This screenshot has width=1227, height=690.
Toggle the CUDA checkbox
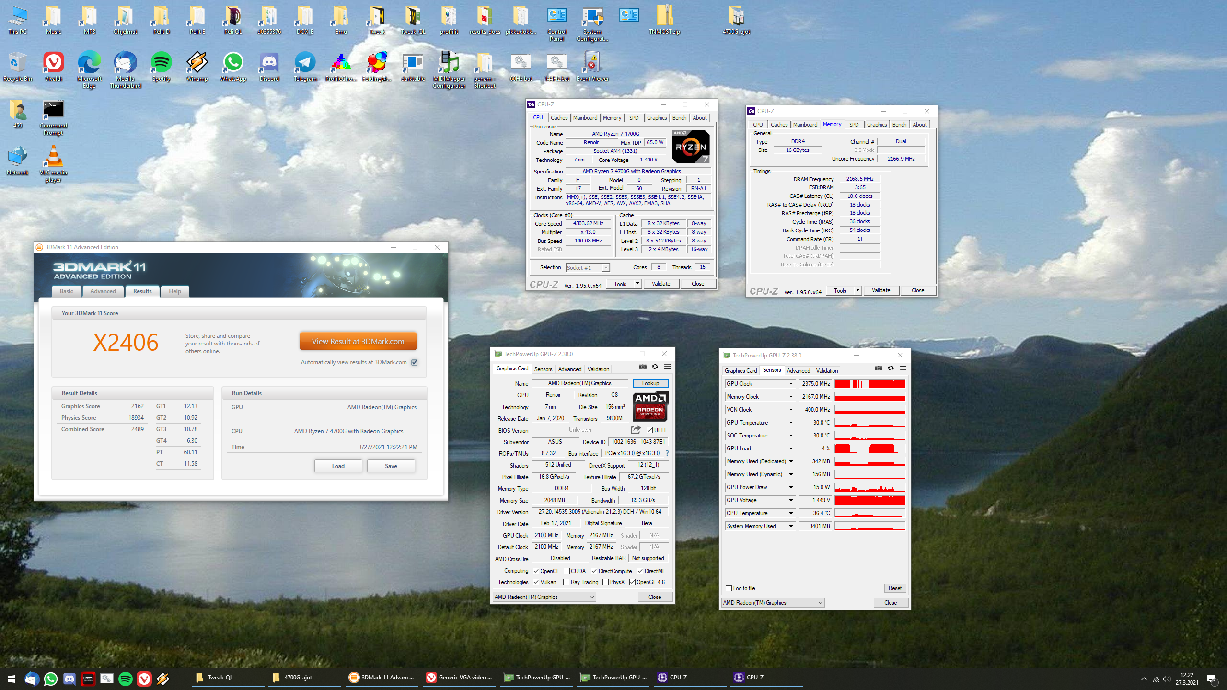pos(567,571)
